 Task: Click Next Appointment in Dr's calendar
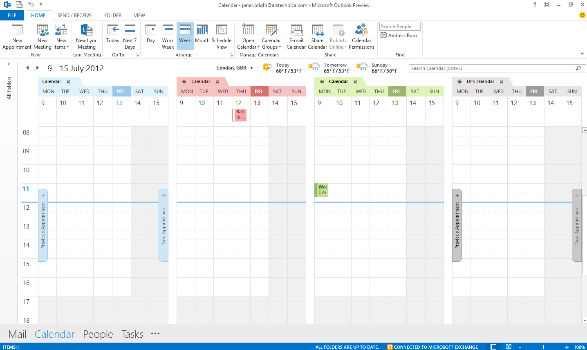(x=577, y=225)
